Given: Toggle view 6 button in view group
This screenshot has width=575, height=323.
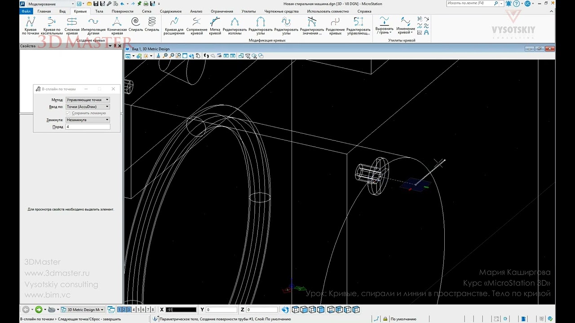Looking at the screenshot, I should tap(143, 310).
